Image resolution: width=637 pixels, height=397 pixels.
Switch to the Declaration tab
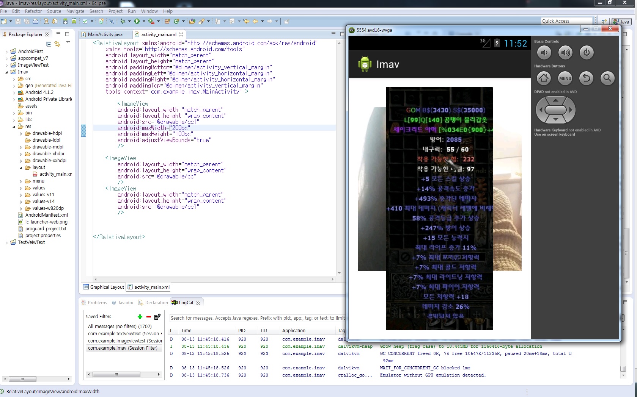pos(153,303)
